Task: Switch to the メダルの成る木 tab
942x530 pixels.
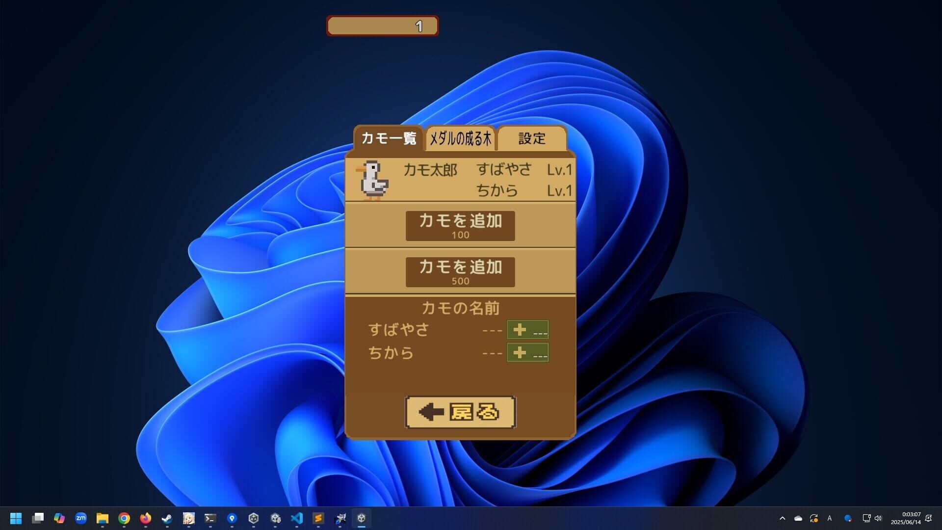Action: pyautogui.click(x=459, y=139)
